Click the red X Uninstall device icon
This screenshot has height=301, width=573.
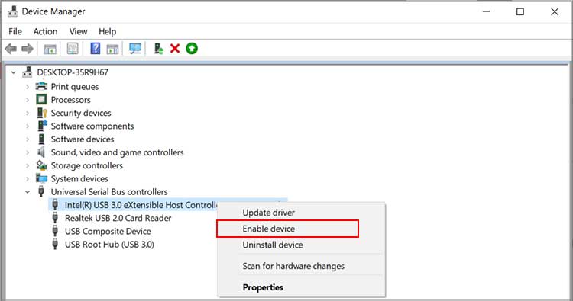[x=175, y=49]
